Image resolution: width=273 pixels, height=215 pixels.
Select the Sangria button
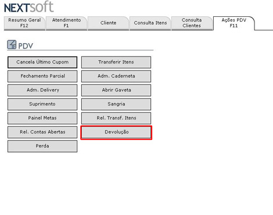click(x=116, y=104)
